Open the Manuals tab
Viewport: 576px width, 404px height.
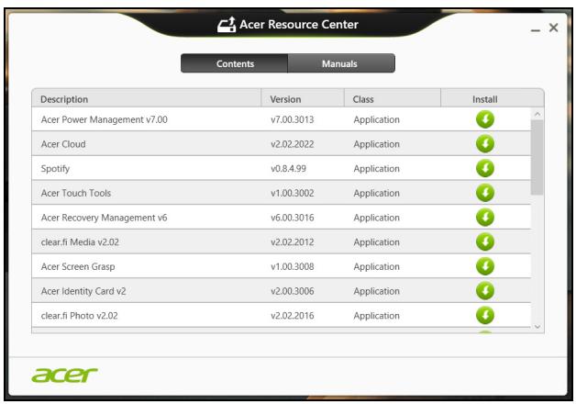[x=341, y=63]
